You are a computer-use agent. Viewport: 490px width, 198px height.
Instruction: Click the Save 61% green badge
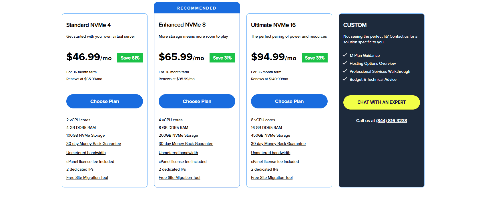tap(130, 58)
